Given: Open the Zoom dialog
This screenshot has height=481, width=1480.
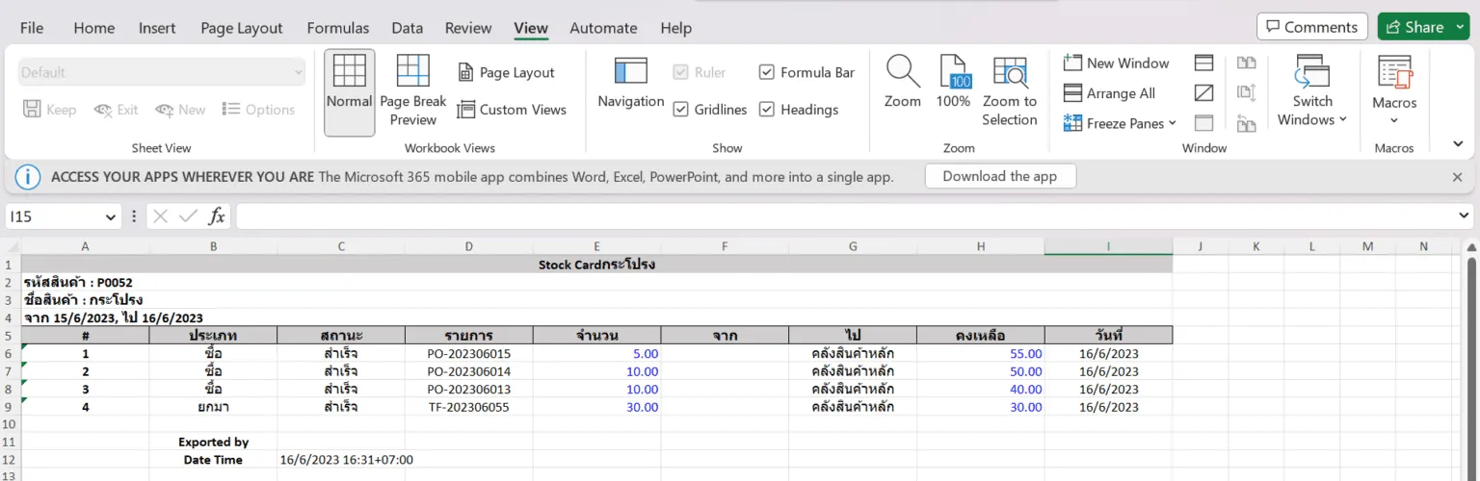Looking at the screenshot, I should click(x=902, y=84).
